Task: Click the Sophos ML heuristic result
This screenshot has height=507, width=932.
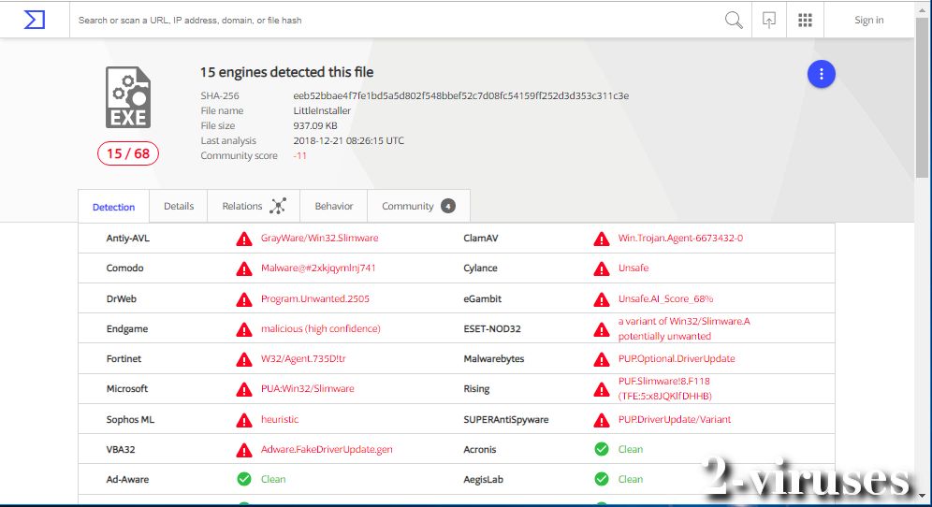Action: coord(280,419)
